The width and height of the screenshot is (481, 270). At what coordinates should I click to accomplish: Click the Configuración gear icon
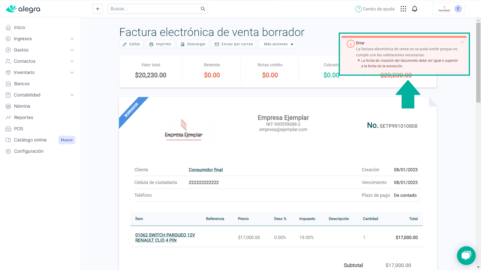coord(8,151)
